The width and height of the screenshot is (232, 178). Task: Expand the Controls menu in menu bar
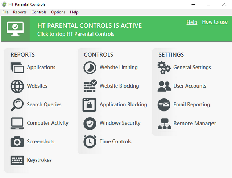click(x=39, y=12)
